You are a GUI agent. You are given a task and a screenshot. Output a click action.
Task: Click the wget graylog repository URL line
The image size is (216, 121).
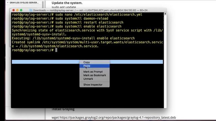pos(114,118)
